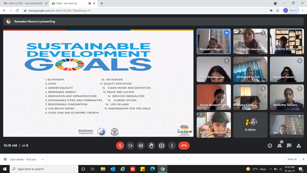This screenshot has height=173, width=307.
Task: Open File Explorer from the taskbar
Action: coord(103,169)
